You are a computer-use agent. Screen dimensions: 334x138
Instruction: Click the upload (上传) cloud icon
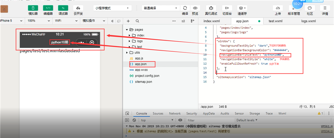278,8
